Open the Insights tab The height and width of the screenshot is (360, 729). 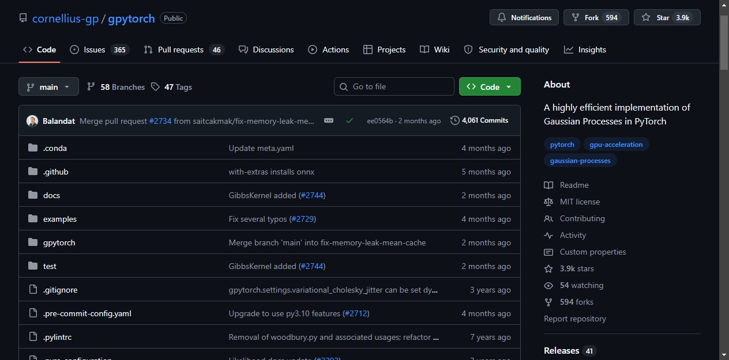[585, 50]
